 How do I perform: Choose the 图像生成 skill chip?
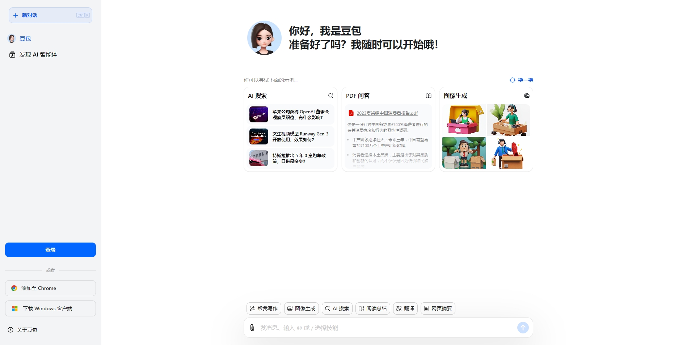pos(302,308)
